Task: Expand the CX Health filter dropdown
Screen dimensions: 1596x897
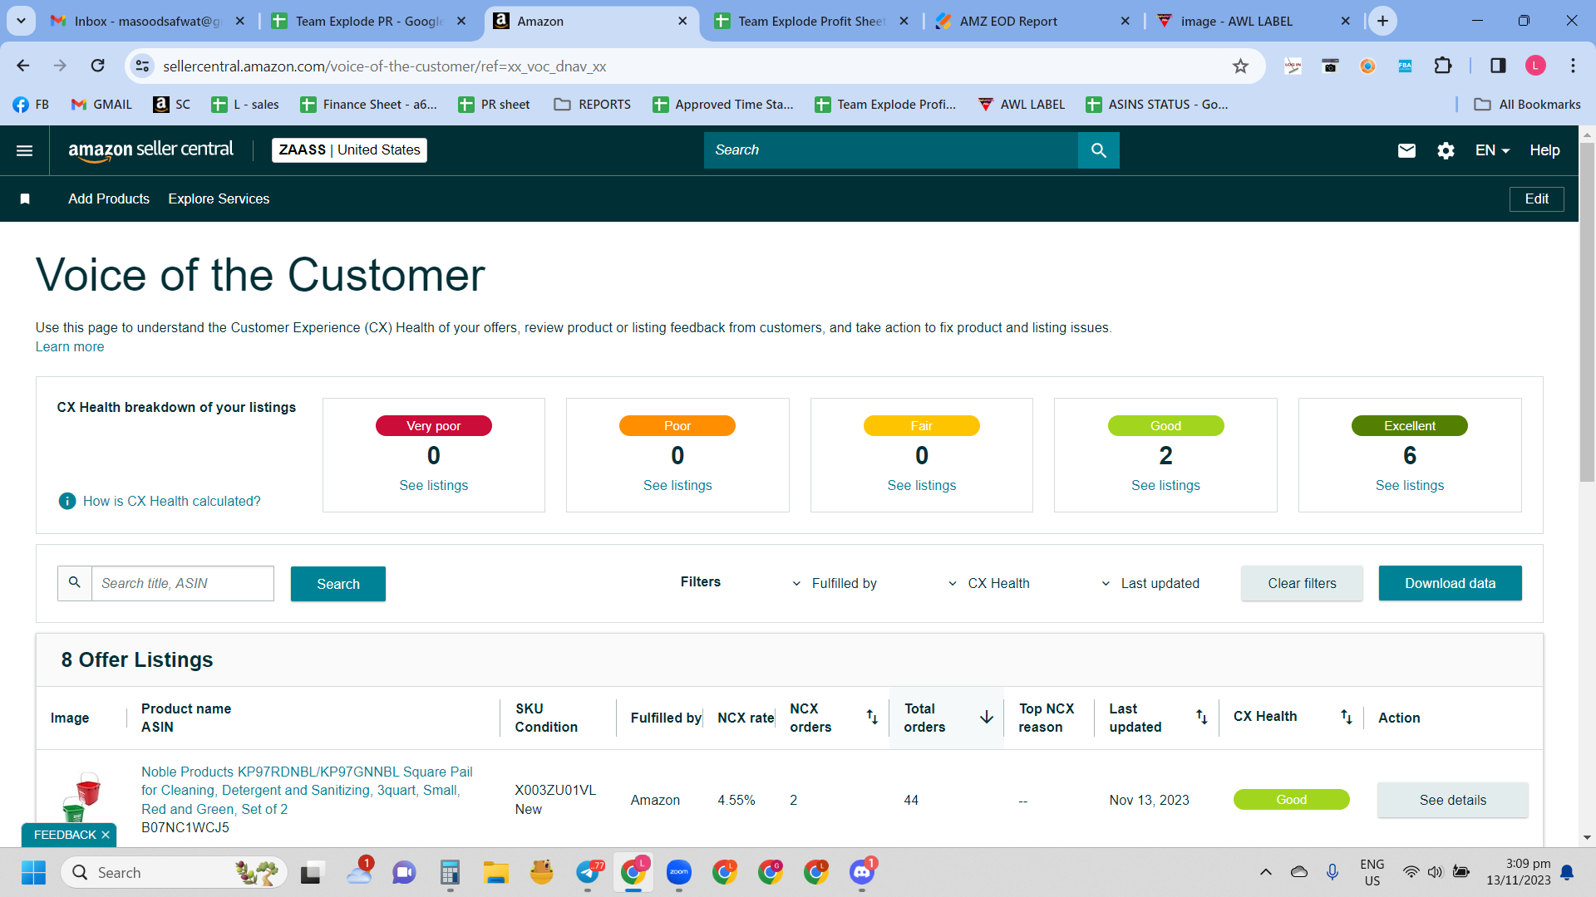Action: (x=989, y=584)
